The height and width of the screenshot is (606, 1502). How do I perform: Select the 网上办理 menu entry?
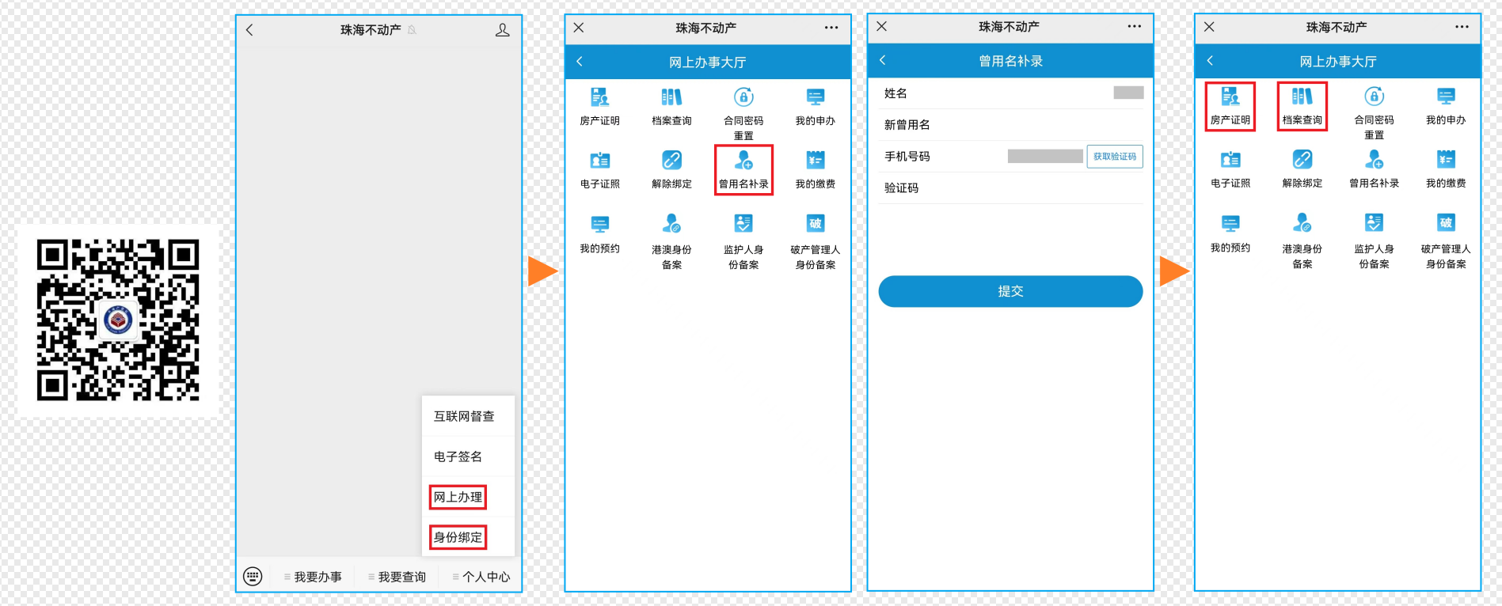[x=458, y=497]
